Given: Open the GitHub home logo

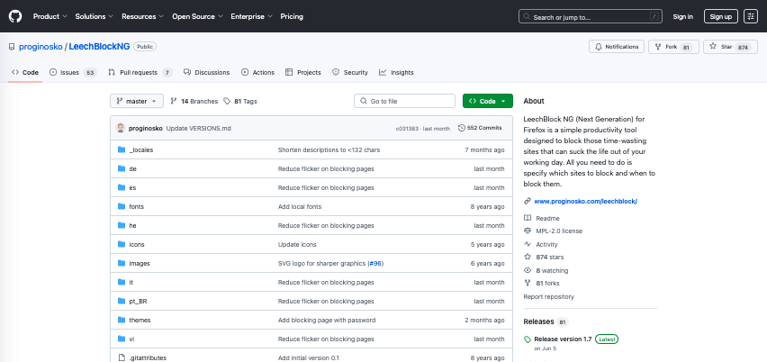Looking at the screenshot, I should tap(15, 16).
